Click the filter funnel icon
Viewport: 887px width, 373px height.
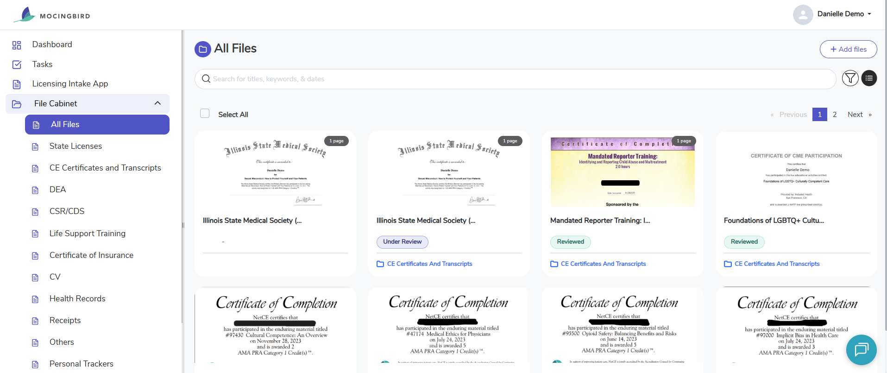point(850,79)
